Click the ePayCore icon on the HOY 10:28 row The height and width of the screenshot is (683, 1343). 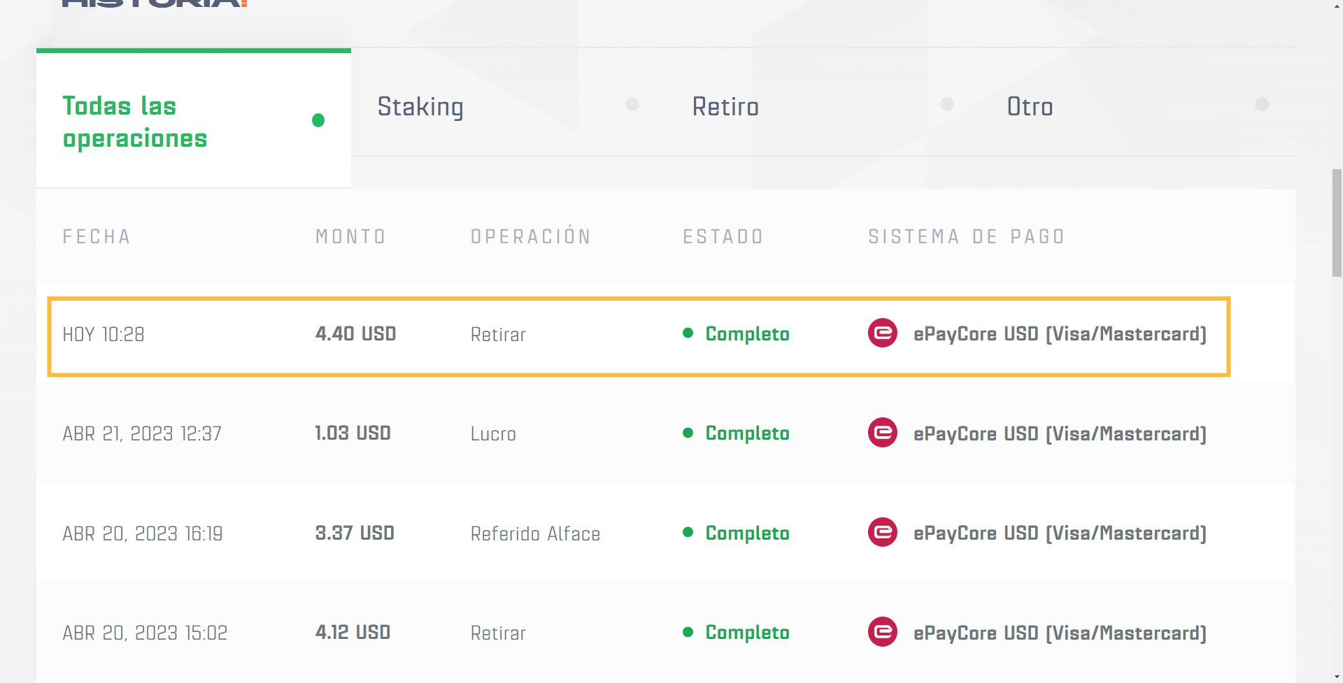pos(883,333)
